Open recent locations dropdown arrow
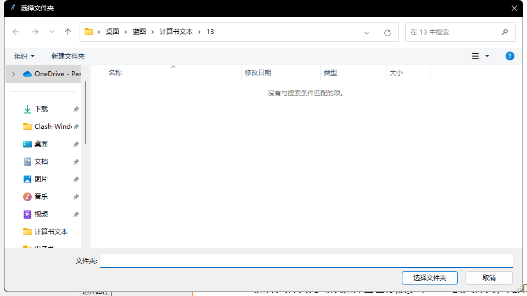 (x=52, y=32)
